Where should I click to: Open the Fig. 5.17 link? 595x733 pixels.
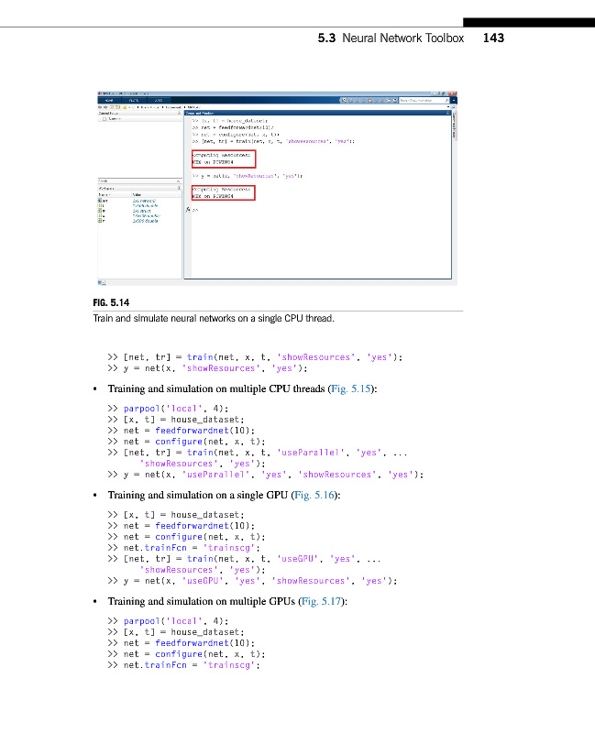[x=322, y=601]
